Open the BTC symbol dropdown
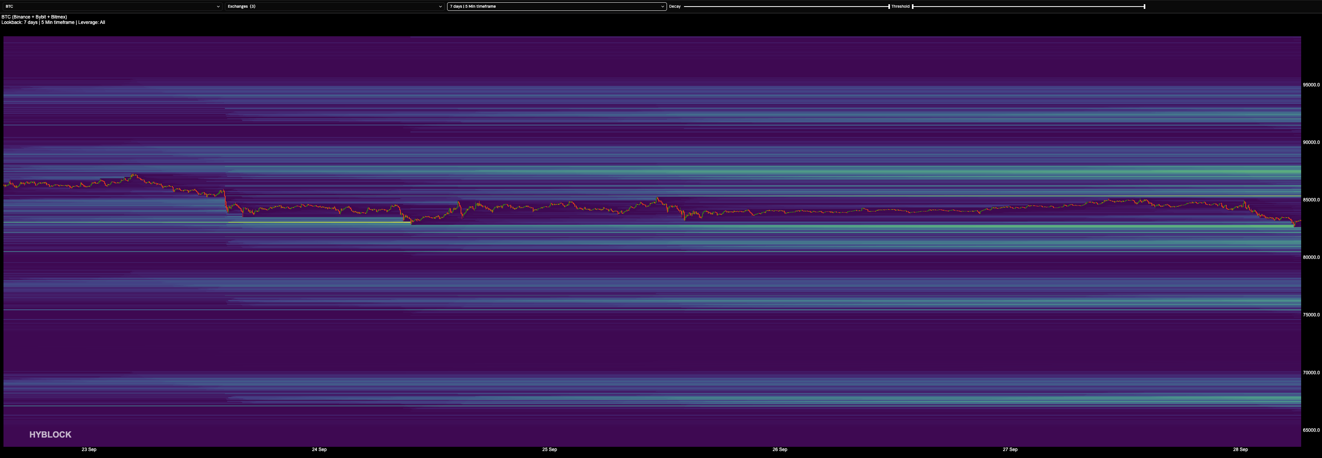 (112, 7)
